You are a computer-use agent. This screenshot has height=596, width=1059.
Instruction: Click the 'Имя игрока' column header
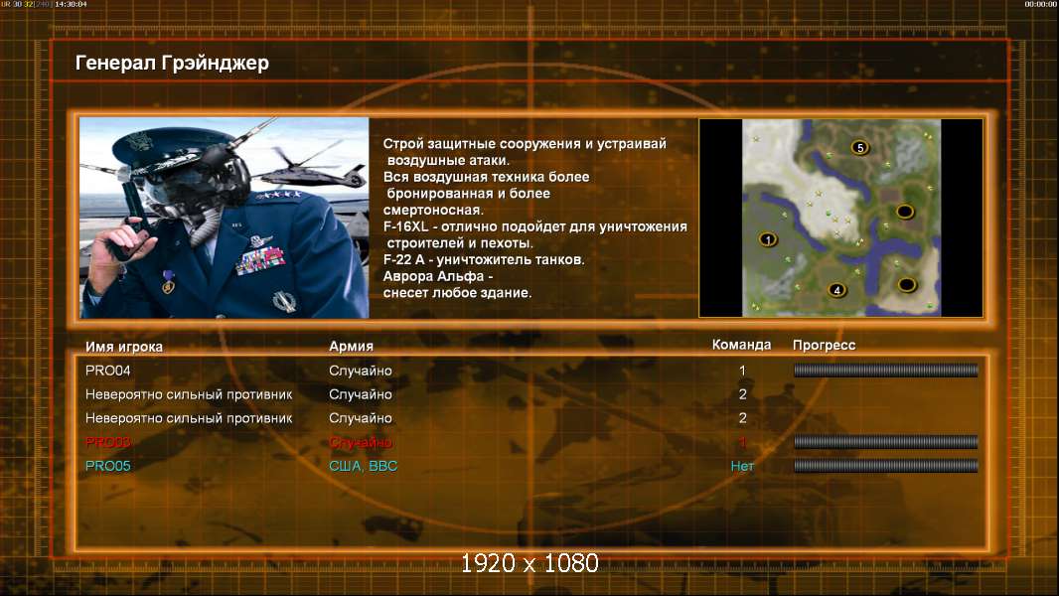[124, 347]
